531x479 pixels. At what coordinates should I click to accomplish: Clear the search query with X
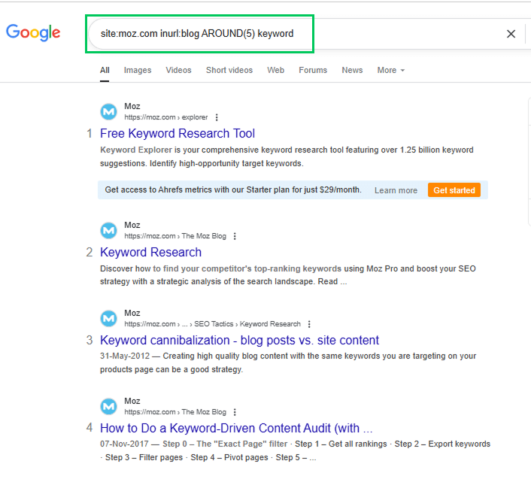tap(511, 34)
